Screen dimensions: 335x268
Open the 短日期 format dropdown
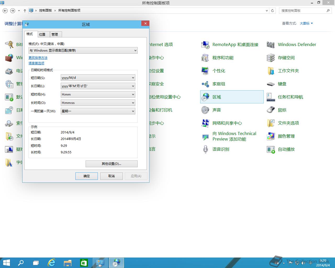tap(98, 78)
